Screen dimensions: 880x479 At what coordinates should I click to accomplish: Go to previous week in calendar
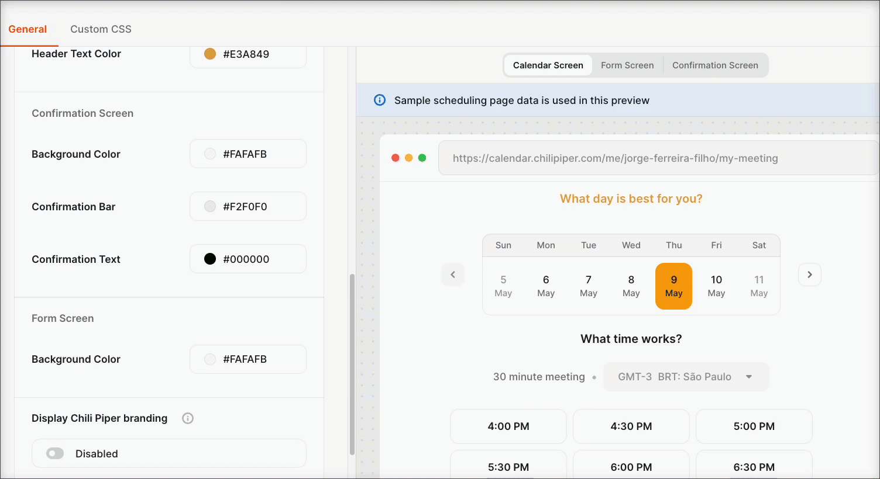[x=453, y=275]
